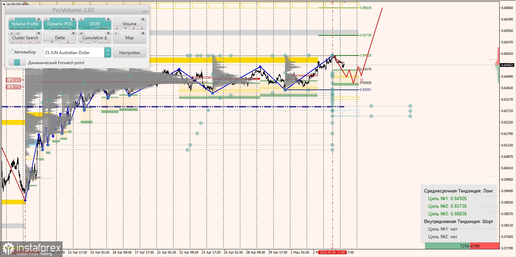This screenshot has height=257, width=516.
Task: Click the red 4799 volume bar
Action: coord(484,246)
